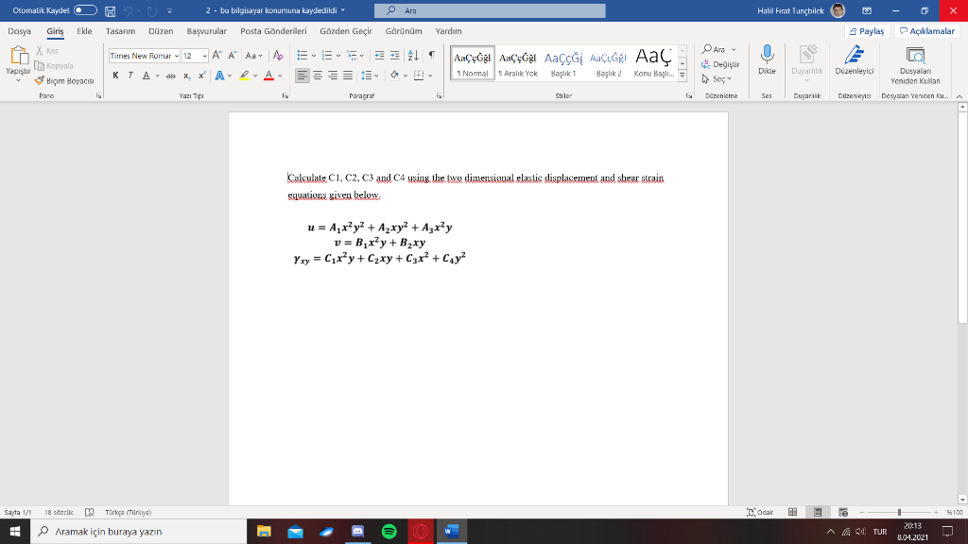Viewport: 968px width, 544px height.
Task: Apply red font color
Action: point(268,76)
